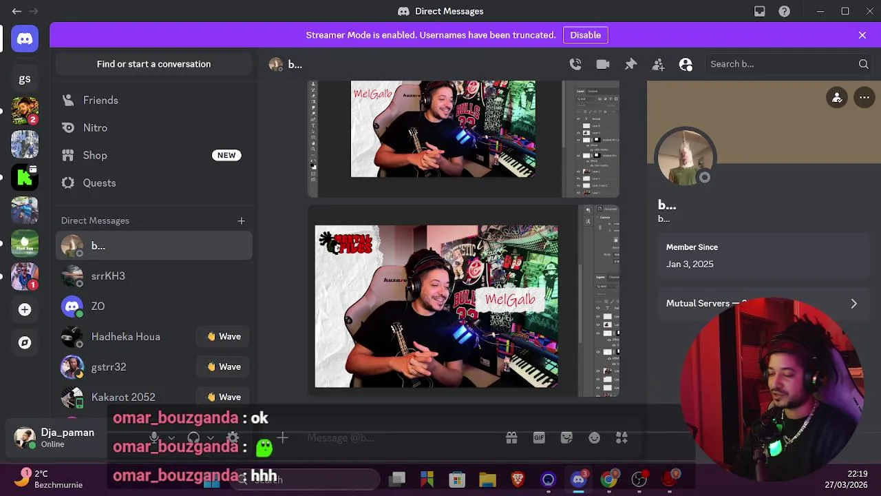Click the Message @b... input box
The image size is (881, 496).
[x=403, y=437]
